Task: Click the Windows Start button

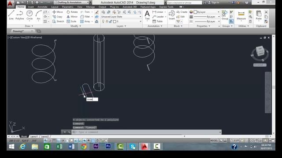Action: pos(11,147)
